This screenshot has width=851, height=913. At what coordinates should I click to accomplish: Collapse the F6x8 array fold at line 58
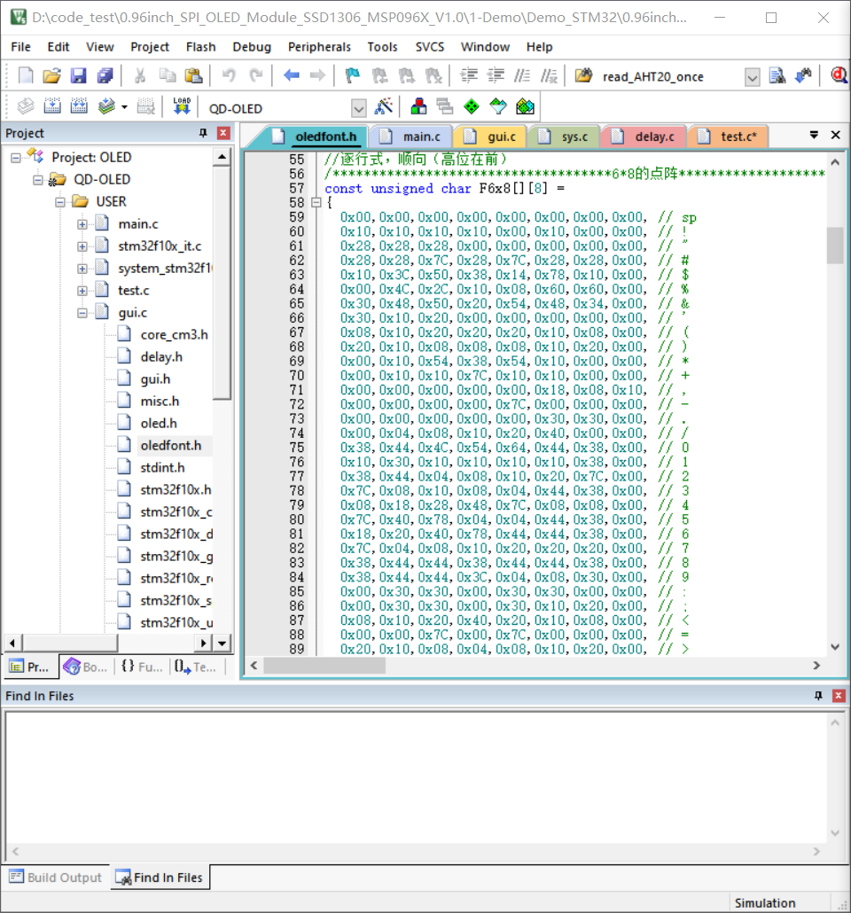coord(316,201)
